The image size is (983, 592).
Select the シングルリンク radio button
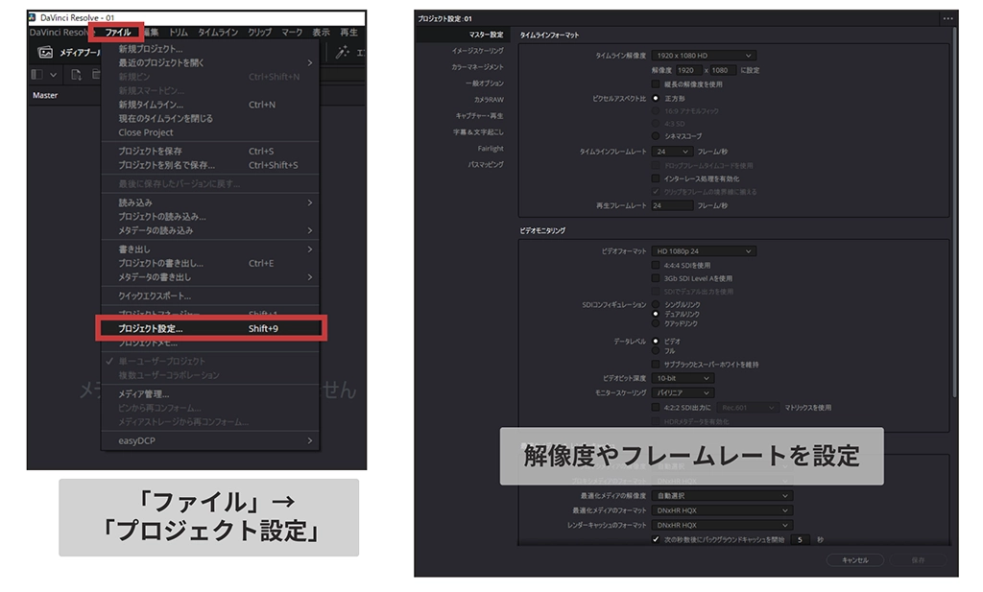pyautogui.click(x=656, y=304)
